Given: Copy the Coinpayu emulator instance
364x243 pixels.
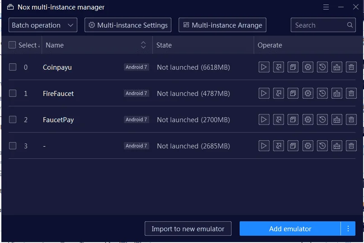Looking at the screenshot, I should click(293, 67).
